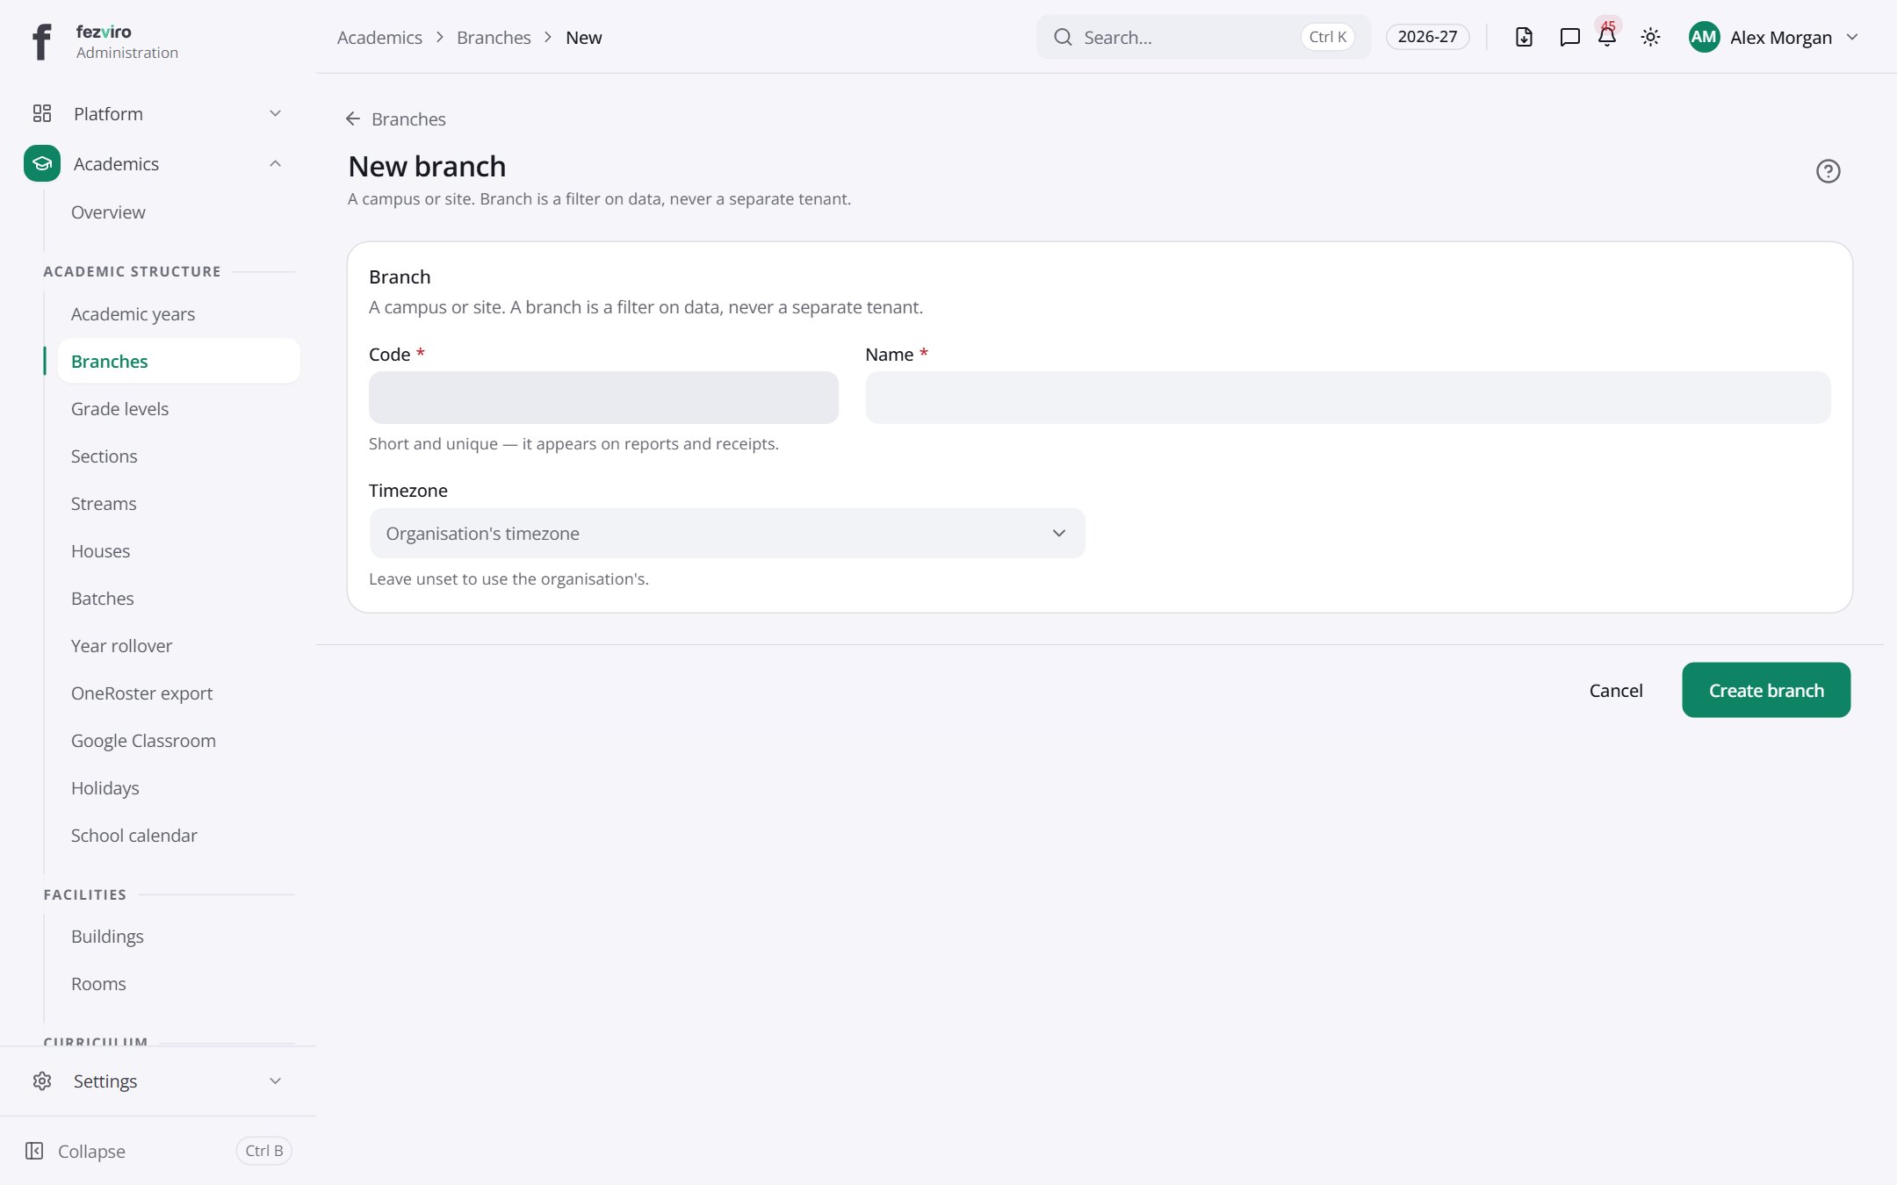Expand the Settings menu chevron

(275, 1081)
